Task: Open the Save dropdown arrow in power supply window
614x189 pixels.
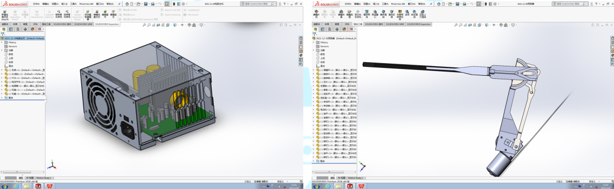Action: [149, 4]
